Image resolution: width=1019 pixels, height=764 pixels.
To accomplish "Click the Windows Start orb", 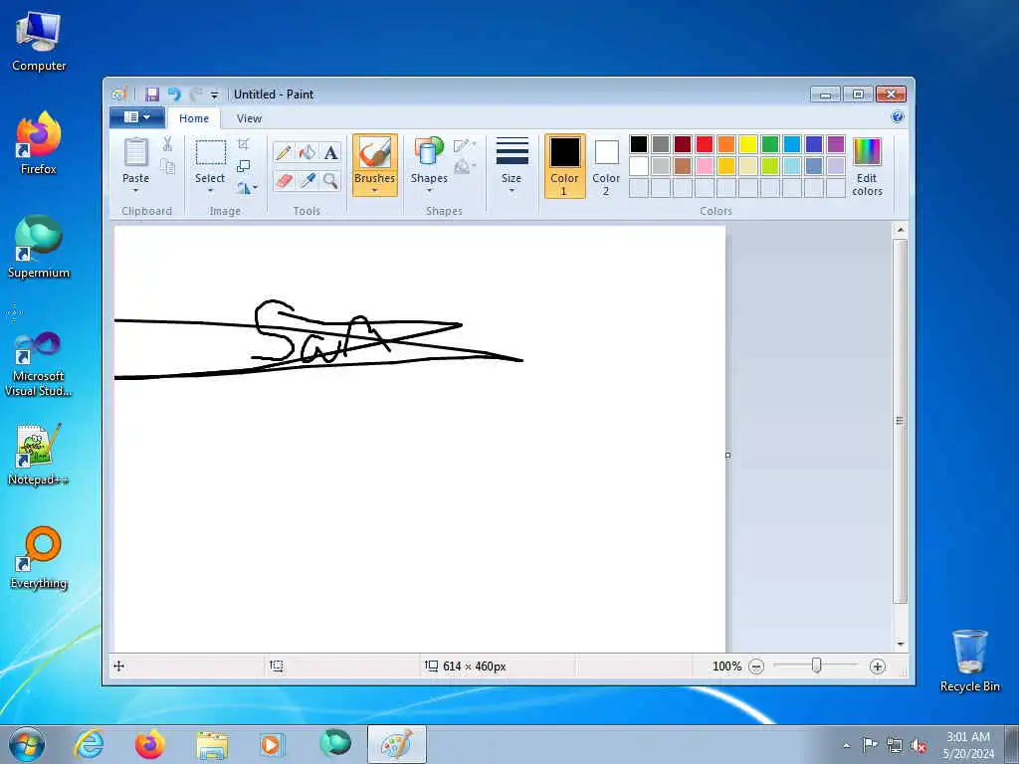I will click(x=27, y=744).
